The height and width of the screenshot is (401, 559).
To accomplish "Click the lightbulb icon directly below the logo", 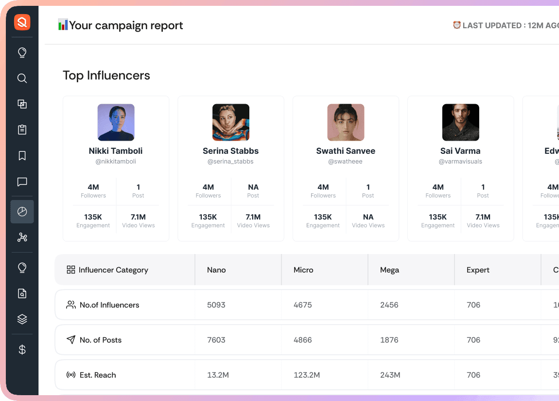I will point(22,53).
